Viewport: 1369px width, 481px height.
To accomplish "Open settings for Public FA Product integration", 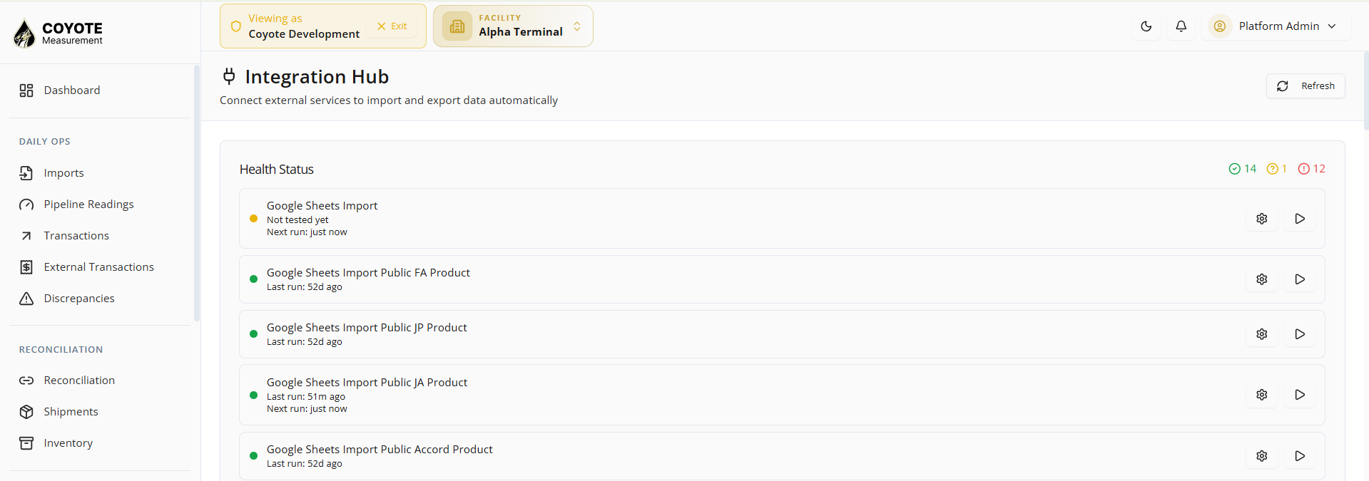I will [1262, 279].
